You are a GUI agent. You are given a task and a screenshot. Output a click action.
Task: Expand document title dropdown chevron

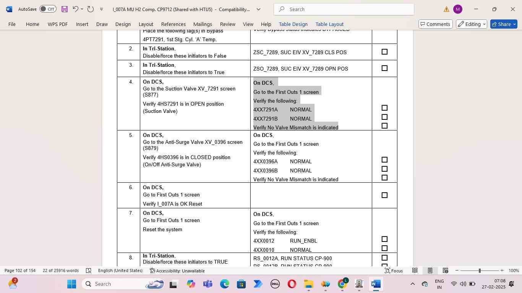pyautogui.click(x=258, y=9)
